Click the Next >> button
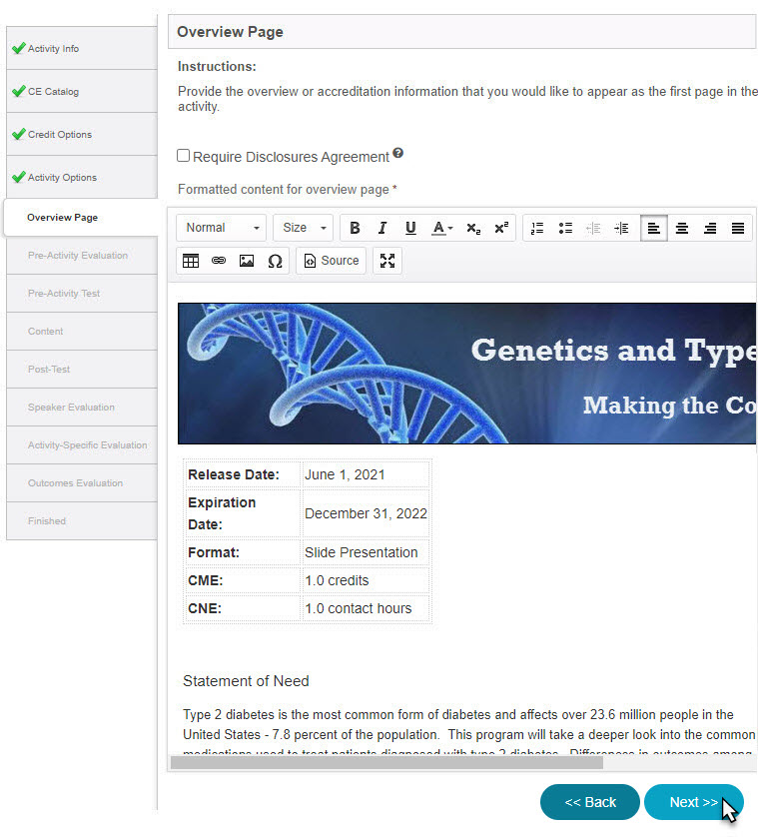The width and height of the screenshot is (758, 837). tap(693, 802)
